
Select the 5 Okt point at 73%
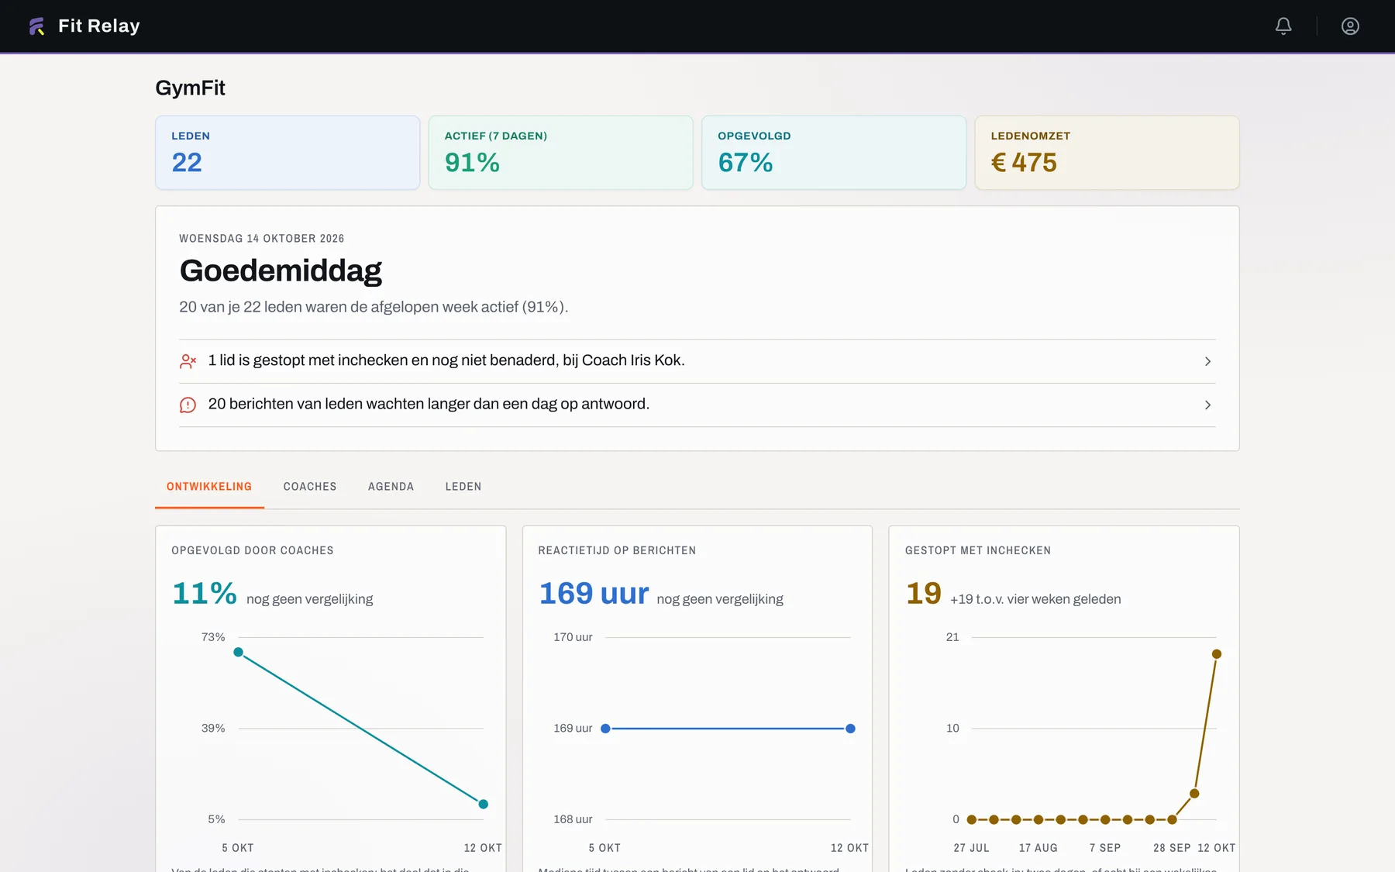239,652
